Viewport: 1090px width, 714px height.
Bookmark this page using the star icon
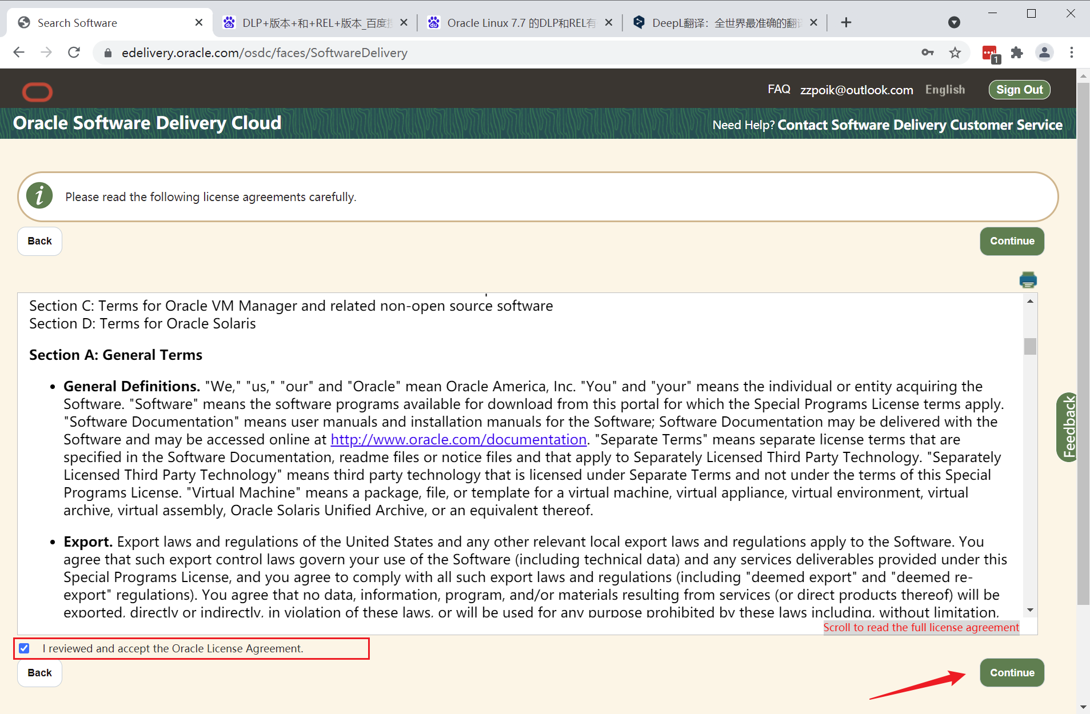(x=955, y=53)
